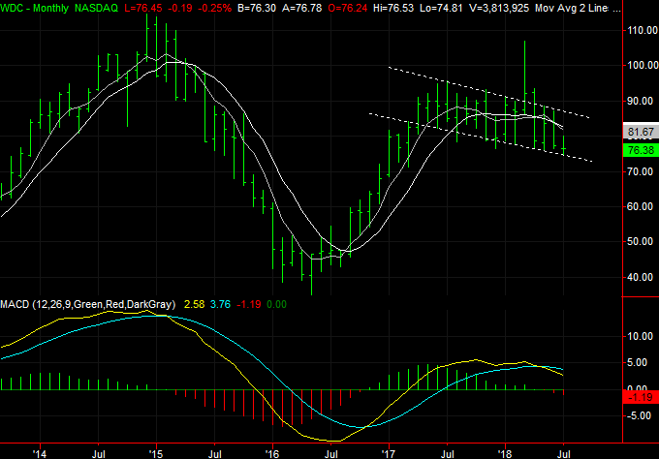Click the 110.00 price axis label
Viewport: 659px width, 459px height.
pos(643,30)
